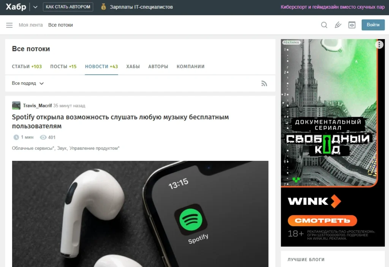Click the search magnifier icon

[x=324, y=25]
